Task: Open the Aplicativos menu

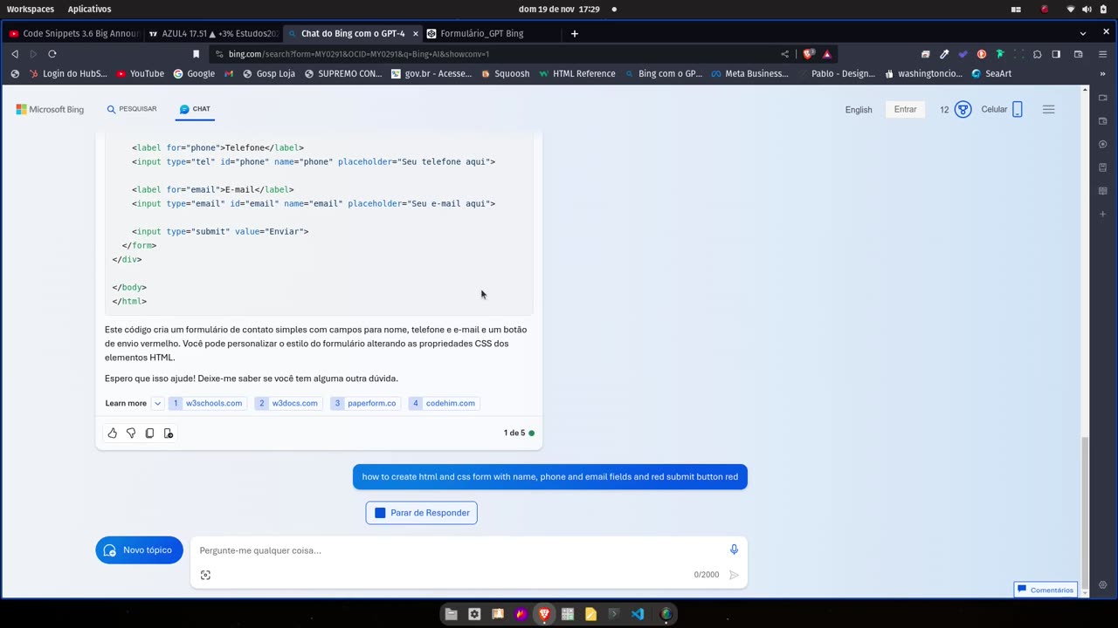Action: click(89, 9)
